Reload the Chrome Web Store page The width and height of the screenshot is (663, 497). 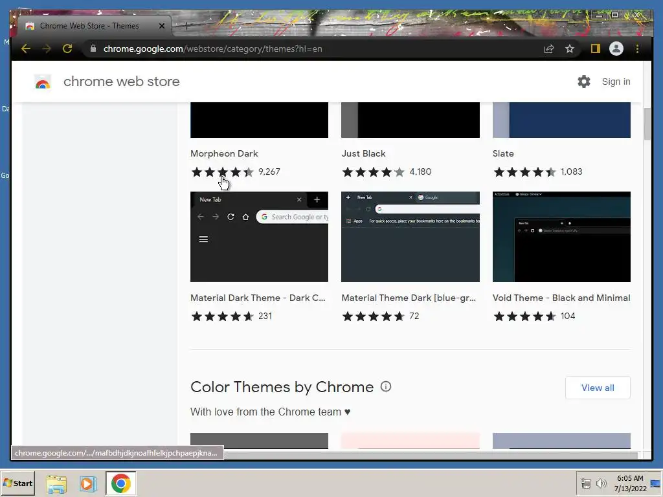67,49
